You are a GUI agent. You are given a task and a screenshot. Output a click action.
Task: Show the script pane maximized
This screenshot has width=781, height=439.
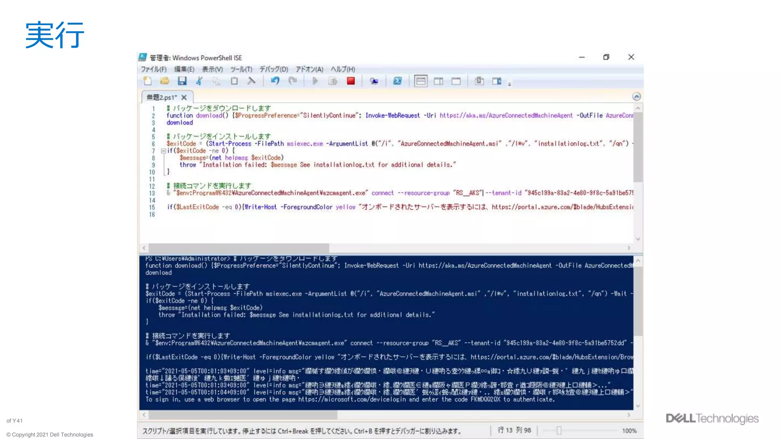[x=456, y=81]
